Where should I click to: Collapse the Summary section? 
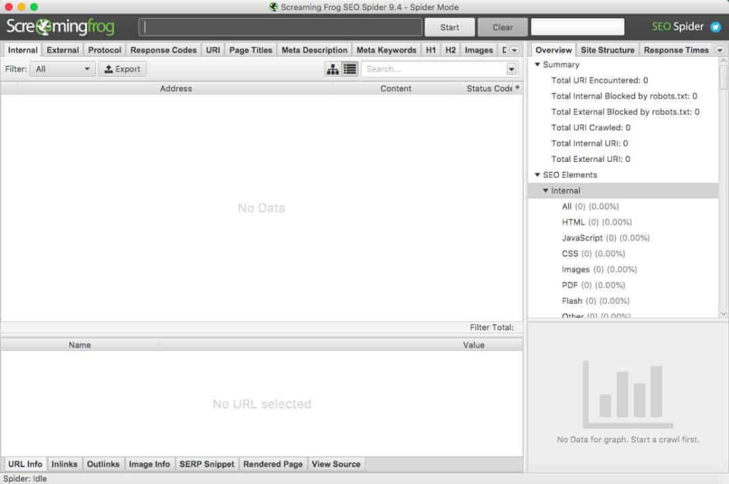coord(537,64)
